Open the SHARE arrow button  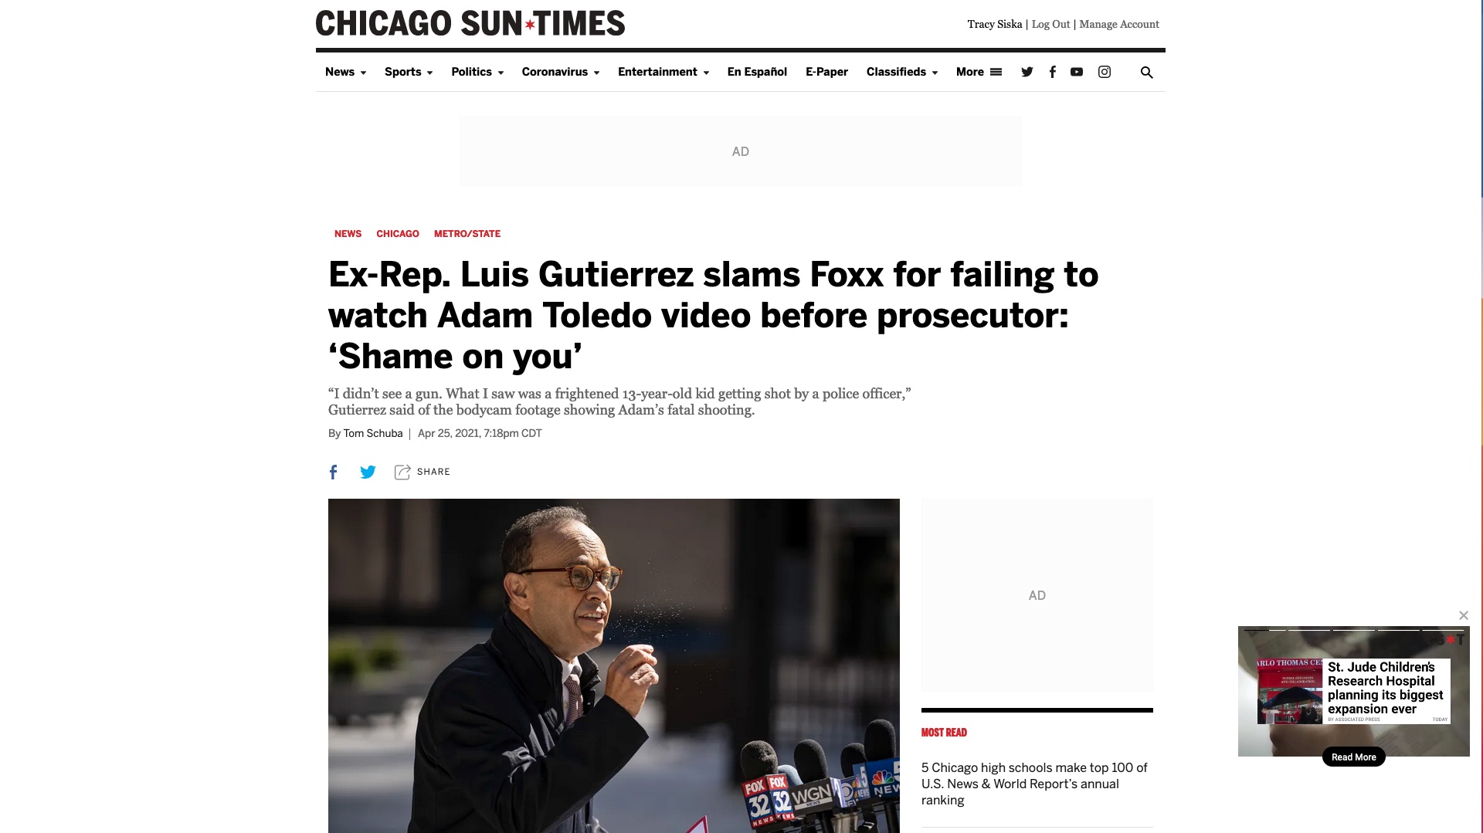(422, 472)
